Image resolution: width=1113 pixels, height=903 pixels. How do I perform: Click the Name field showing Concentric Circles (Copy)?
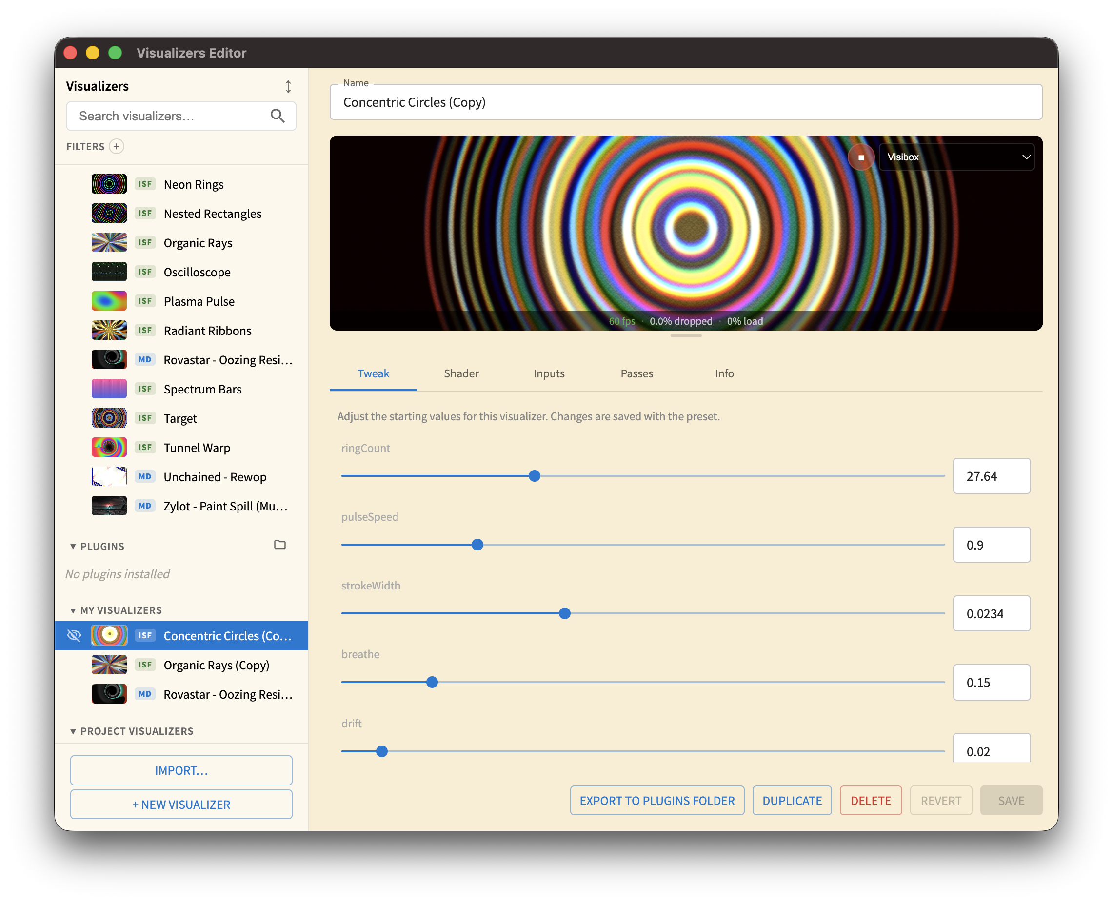686,102
